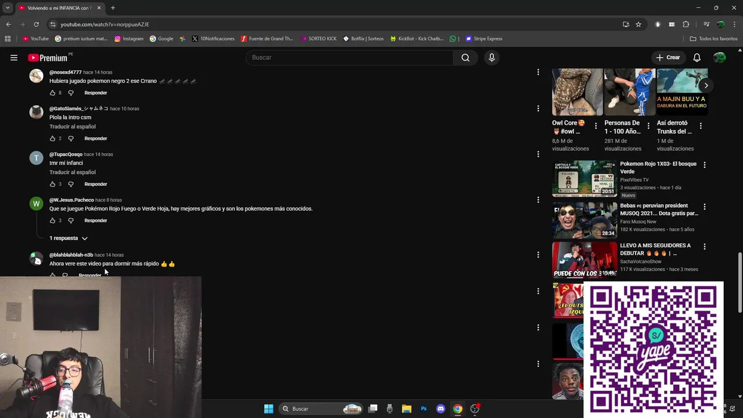Translate the 'tmr mi infanci' comment
Viewport: 743px width, 418px height.
tap(73, 172)
